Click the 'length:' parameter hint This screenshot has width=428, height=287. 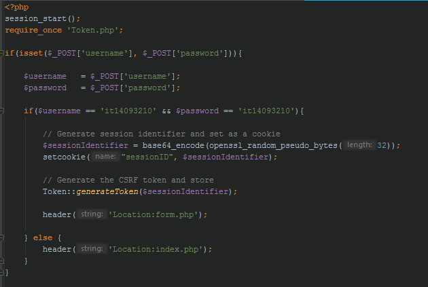tap(359, 145)
